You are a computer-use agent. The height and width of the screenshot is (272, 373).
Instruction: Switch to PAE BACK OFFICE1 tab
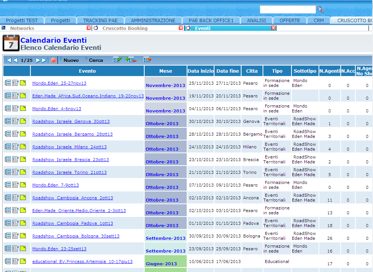point(211,20)
